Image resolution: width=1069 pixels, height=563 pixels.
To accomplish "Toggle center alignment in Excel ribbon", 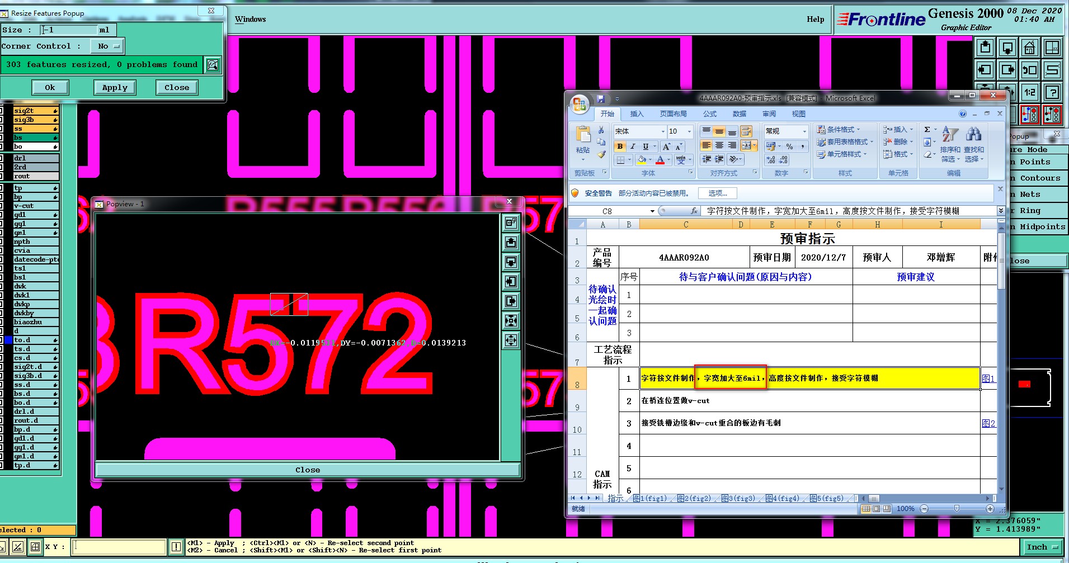I will tap(719, 145).
